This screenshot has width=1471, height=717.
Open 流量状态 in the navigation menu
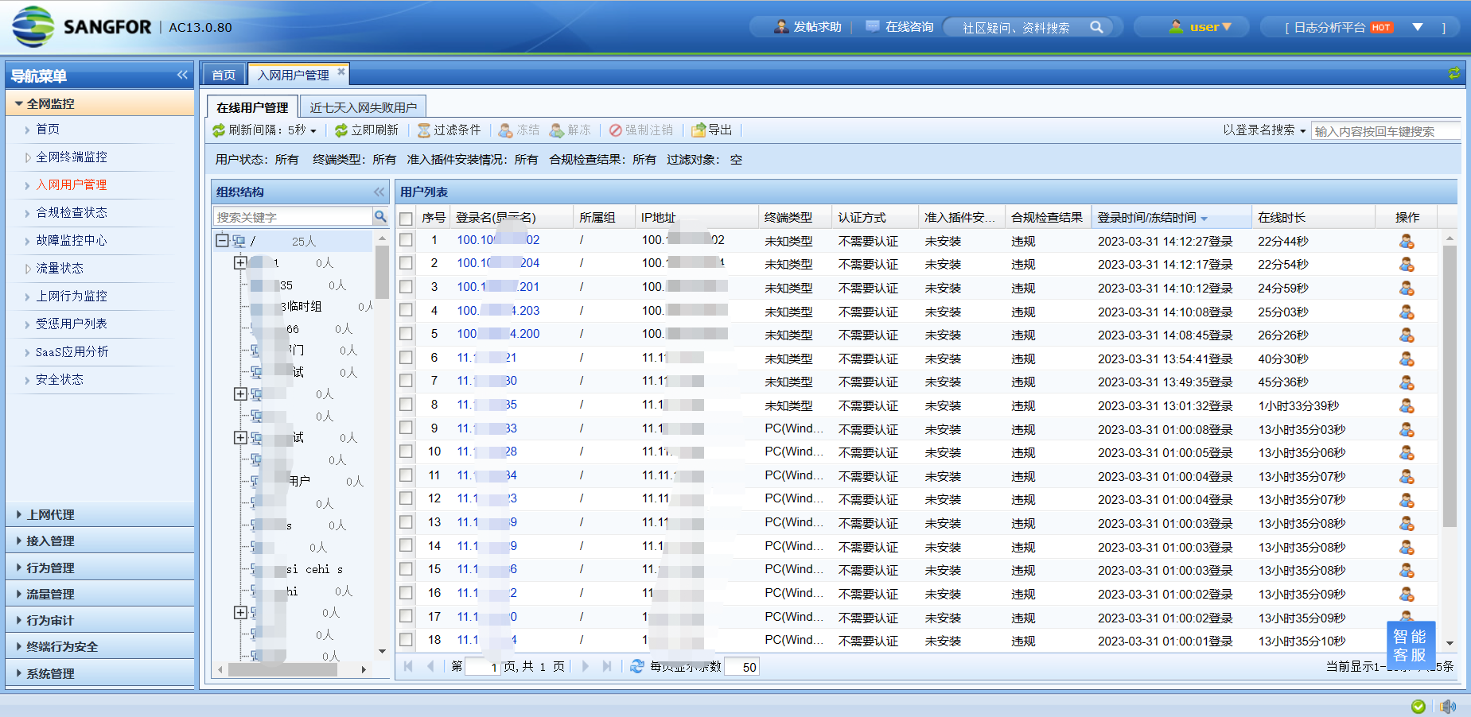click(60, 269)
